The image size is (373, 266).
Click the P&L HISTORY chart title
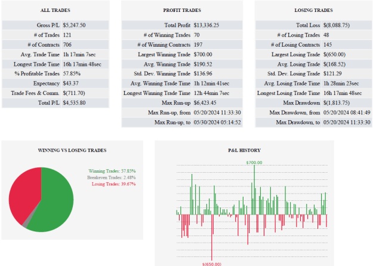tap(244, 151)
